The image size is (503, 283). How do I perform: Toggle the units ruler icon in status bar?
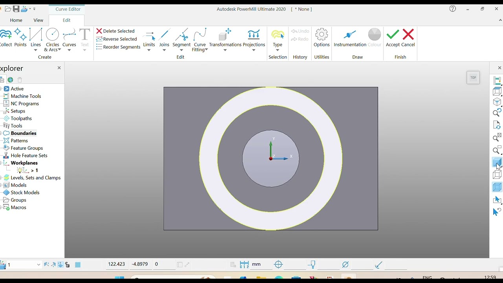point(244,265)
